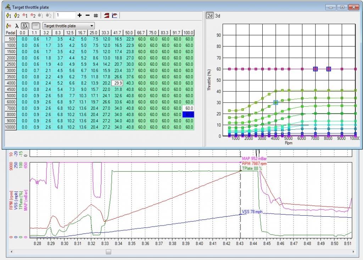Select the primary ignition table 1 icon
This screenshot has height=260, width=363.
9,16
